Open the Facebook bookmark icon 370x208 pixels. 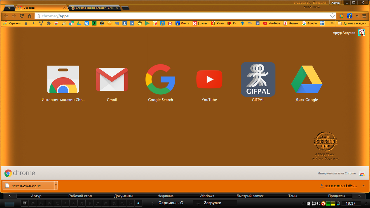[257, 24]
